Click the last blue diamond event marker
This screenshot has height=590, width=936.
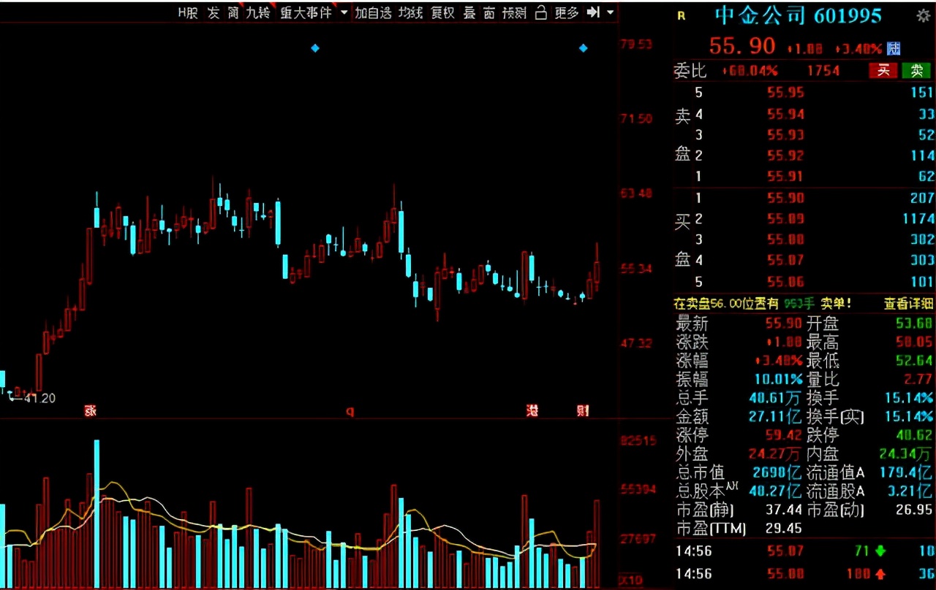tap(583, 48)
